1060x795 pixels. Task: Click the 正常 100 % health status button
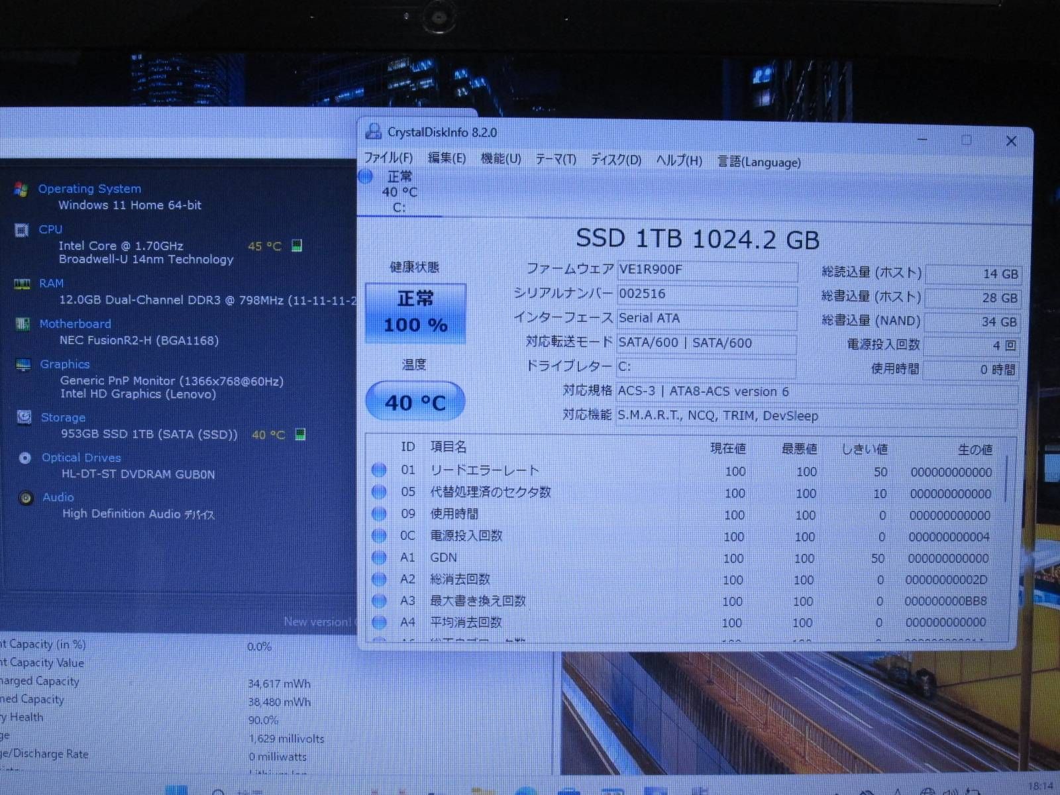coord(415,313)
